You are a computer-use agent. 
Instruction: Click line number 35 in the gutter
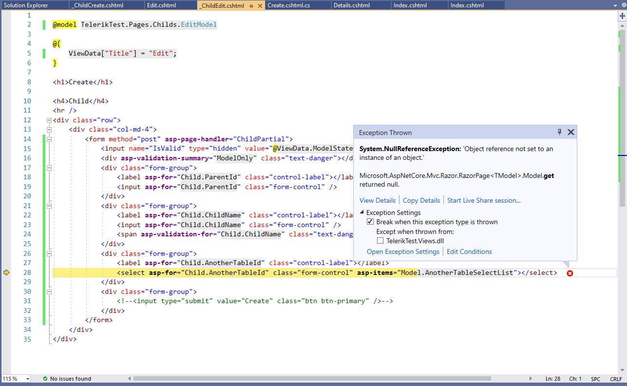coord(27,339)
